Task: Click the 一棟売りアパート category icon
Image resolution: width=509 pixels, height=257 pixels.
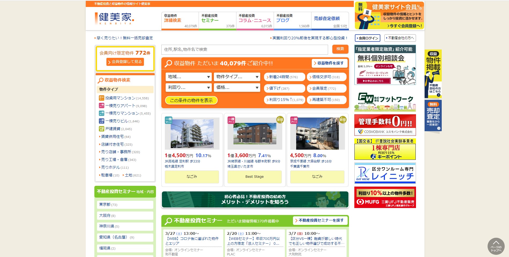Action: (101, 106)
